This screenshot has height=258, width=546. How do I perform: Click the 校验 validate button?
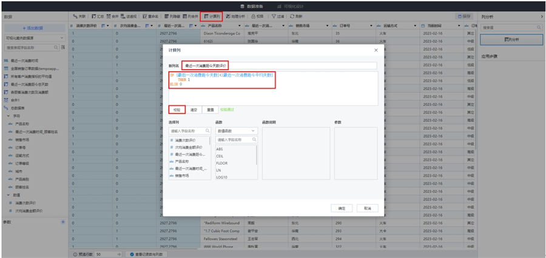click(x=177, y=110)
